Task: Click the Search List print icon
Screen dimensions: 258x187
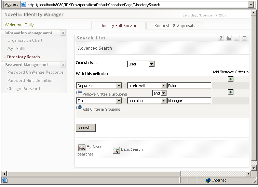Action: [x=229, y=38]
